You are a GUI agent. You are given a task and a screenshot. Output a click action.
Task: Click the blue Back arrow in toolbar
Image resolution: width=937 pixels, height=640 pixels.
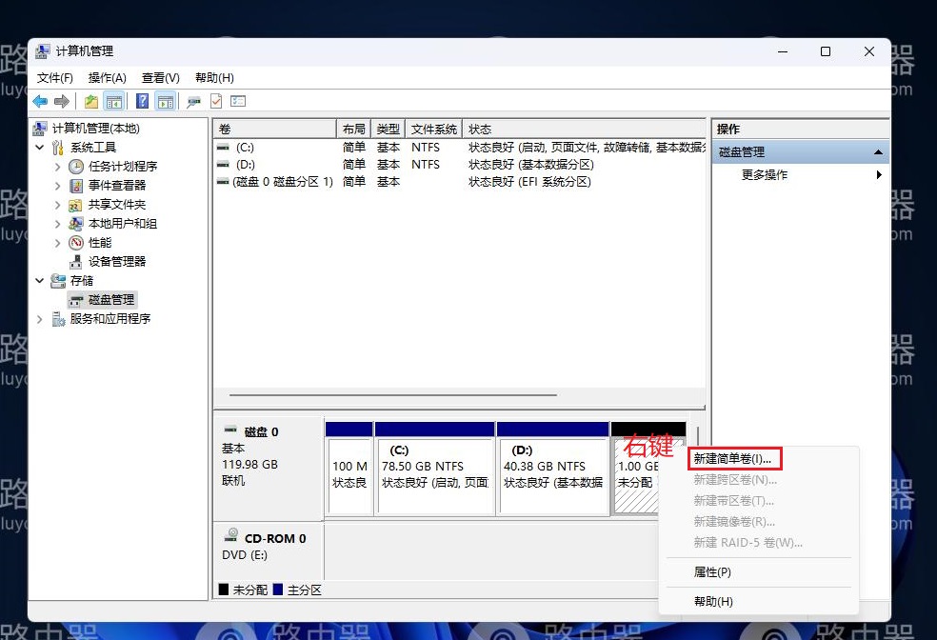click(x=40, y=102)
